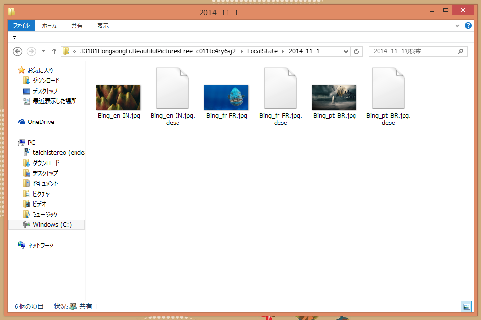Select the Windows (C:) drive
This screenshot has height=320, width=481.
click(x=47, y=224)
